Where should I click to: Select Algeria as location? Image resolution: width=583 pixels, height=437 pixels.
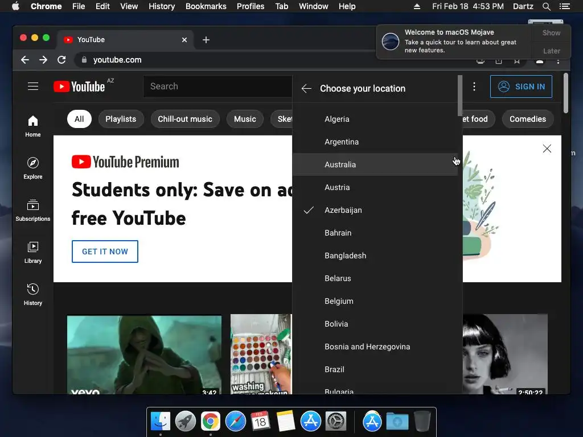coord(375,119)
